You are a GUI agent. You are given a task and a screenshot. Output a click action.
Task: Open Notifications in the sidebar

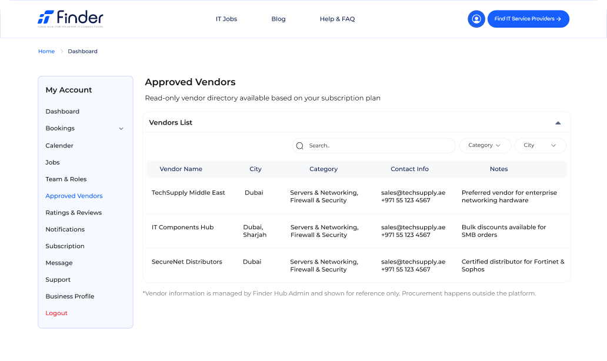pyautogui.click(x=65, y=229)
